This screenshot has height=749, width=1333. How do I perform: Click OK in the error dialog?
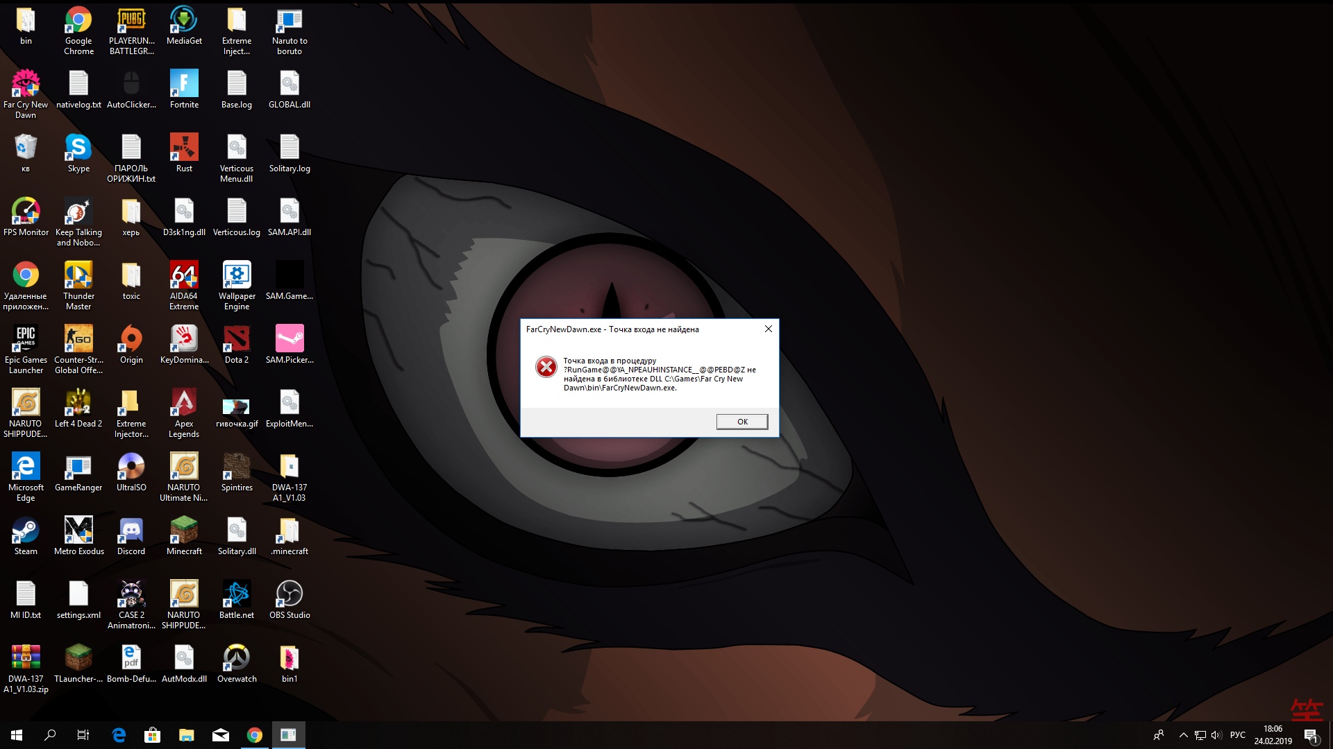[x=741, y=422]
